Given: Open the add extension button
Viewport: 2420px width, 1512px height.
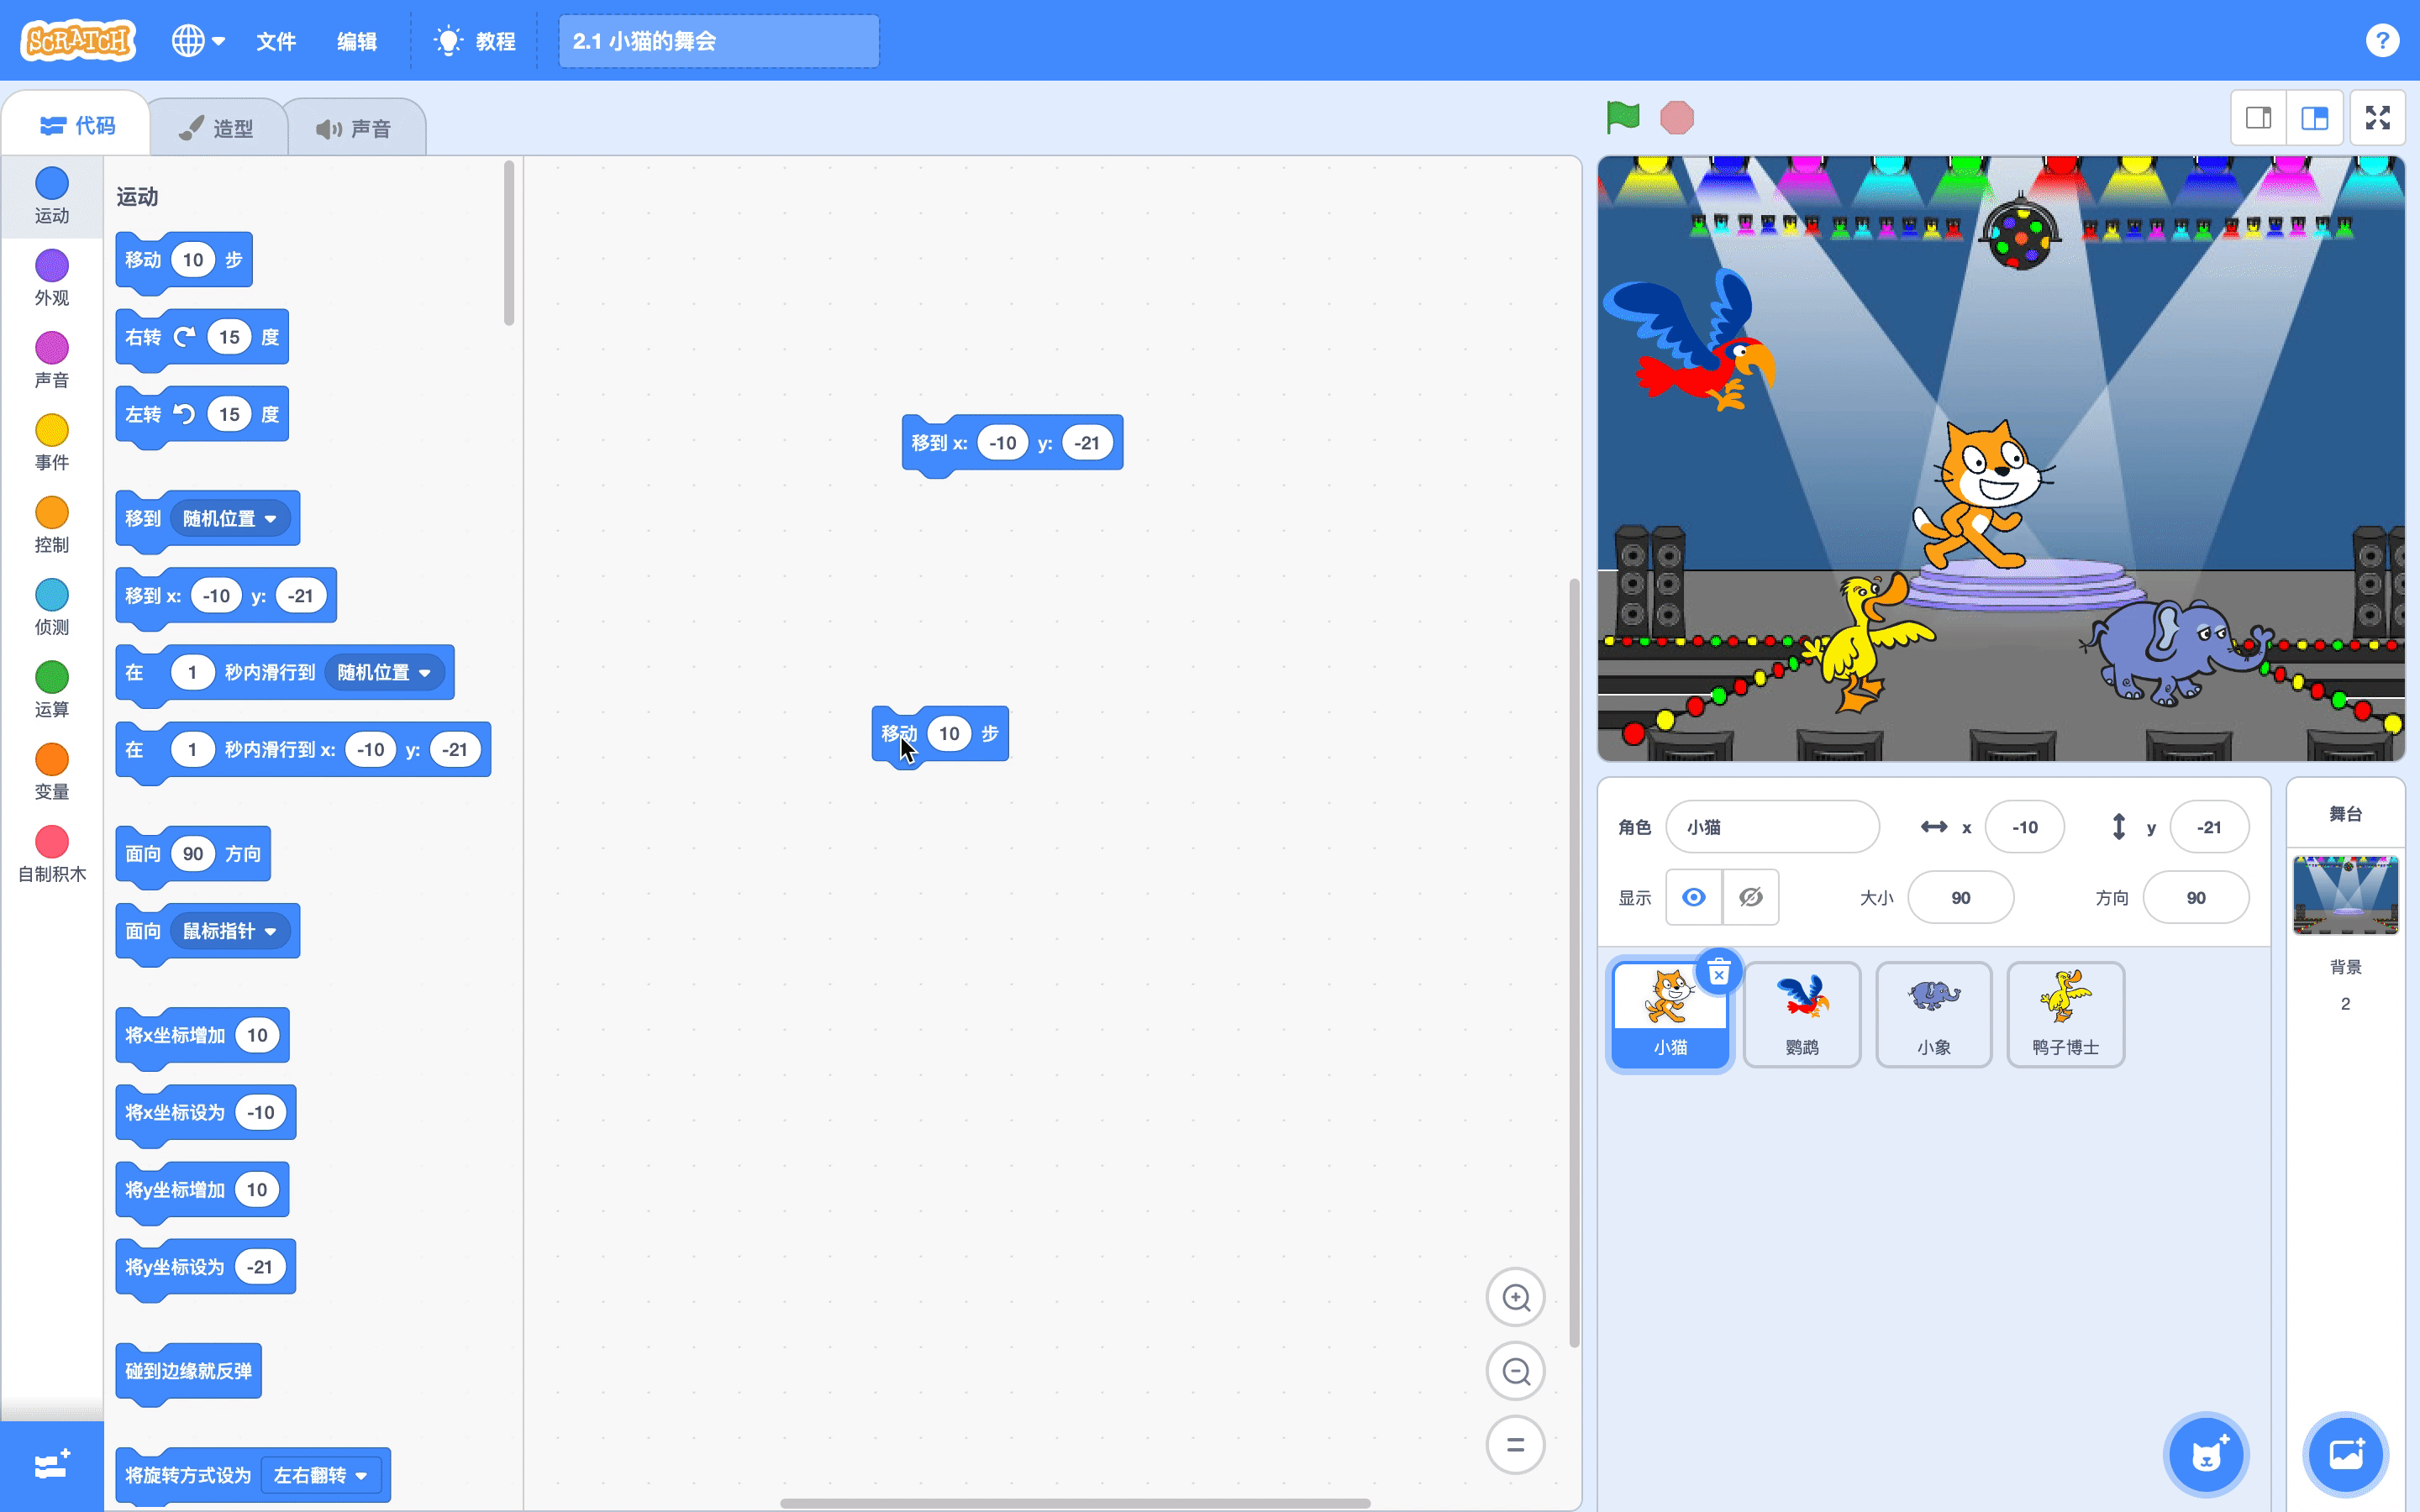Looking at the screenshot, I should (x=51, y=1465).
